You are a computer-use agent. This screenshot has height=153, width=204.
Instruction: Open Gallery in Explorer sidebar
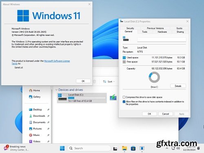pyautogui.click(x=35, y=97)
